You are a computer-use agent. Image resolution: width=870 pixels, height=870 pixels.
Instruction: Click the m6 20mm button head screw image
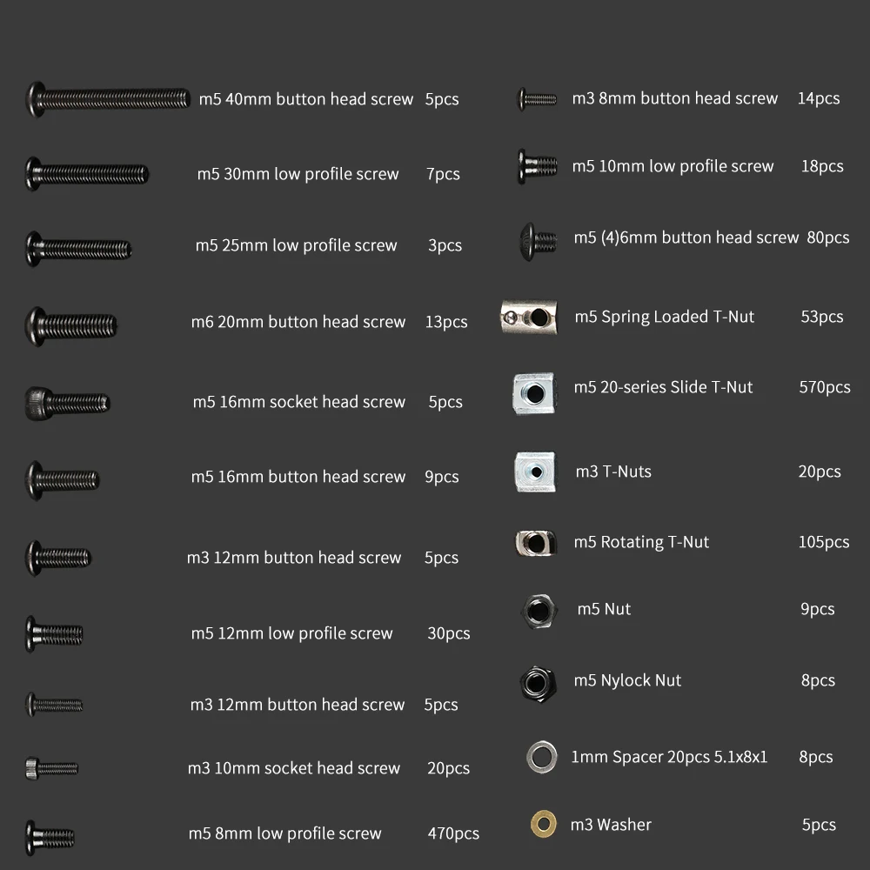(71, 326)
